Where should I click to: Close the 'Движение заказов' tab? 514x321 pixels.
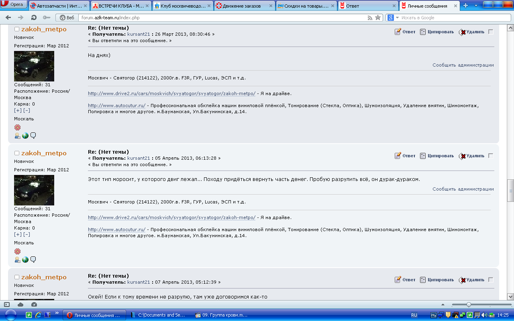click(x=270, y=6)
